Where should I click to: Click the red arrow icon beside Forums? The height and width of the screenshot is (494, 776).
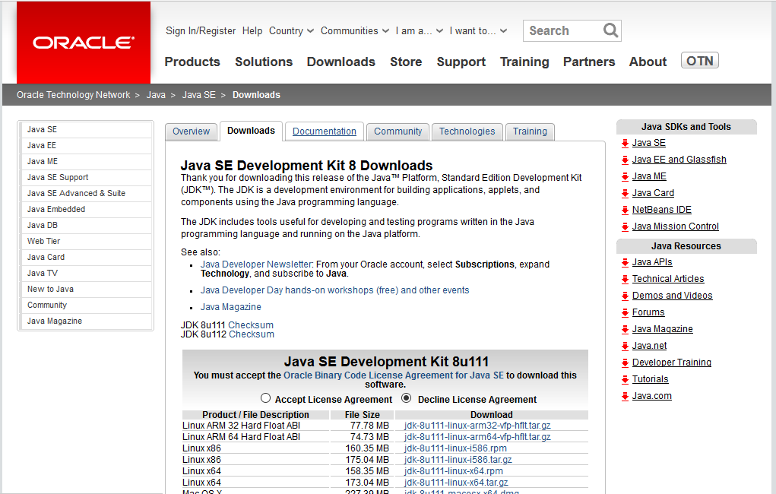point(625,313)
